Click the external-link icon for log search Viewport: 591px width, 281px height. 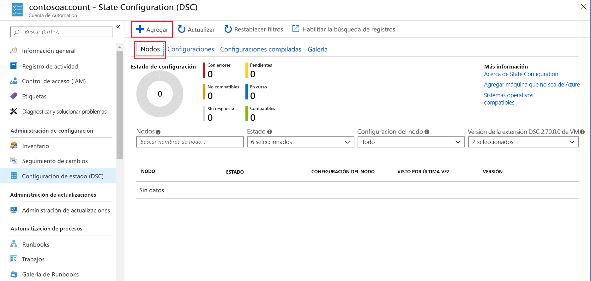tap(296, 29)
